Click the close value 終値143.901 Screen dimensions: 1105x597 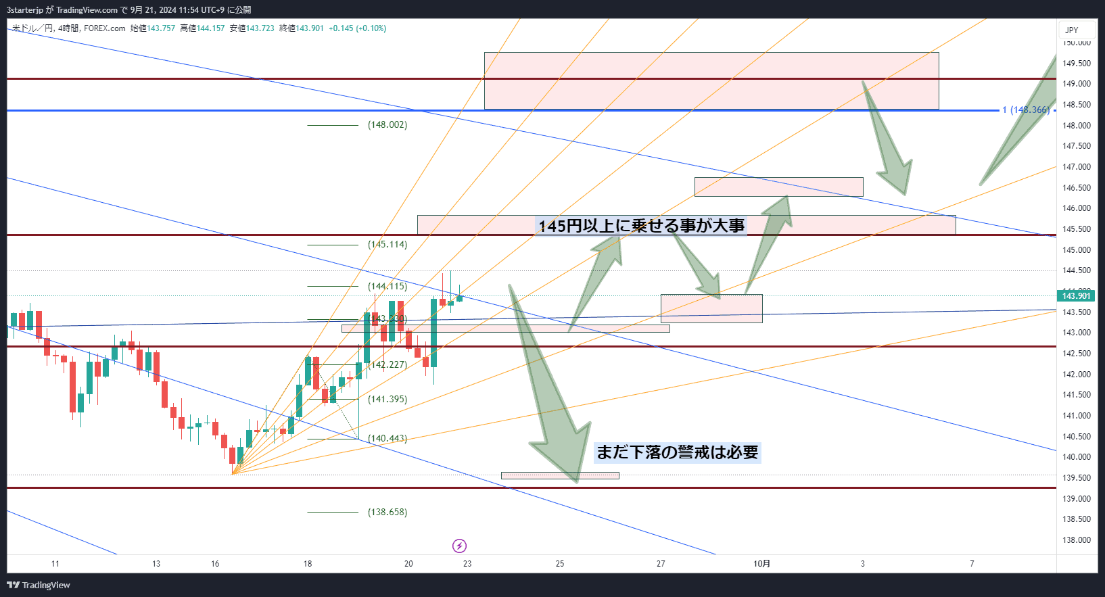(302, 28)
